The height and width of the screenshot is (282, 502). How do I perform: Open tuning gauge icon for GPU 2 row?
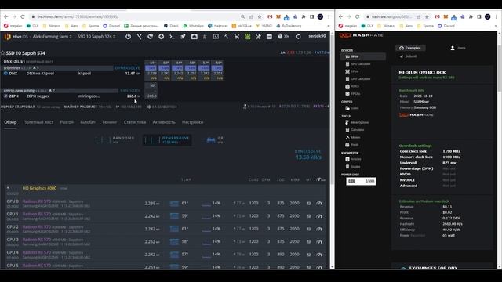click(319, 229)
